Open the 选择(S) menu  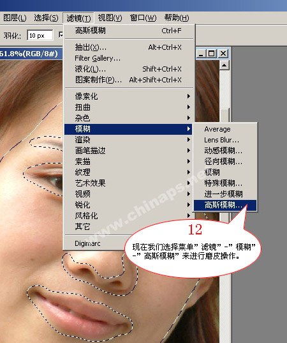[x=46, y=18]
